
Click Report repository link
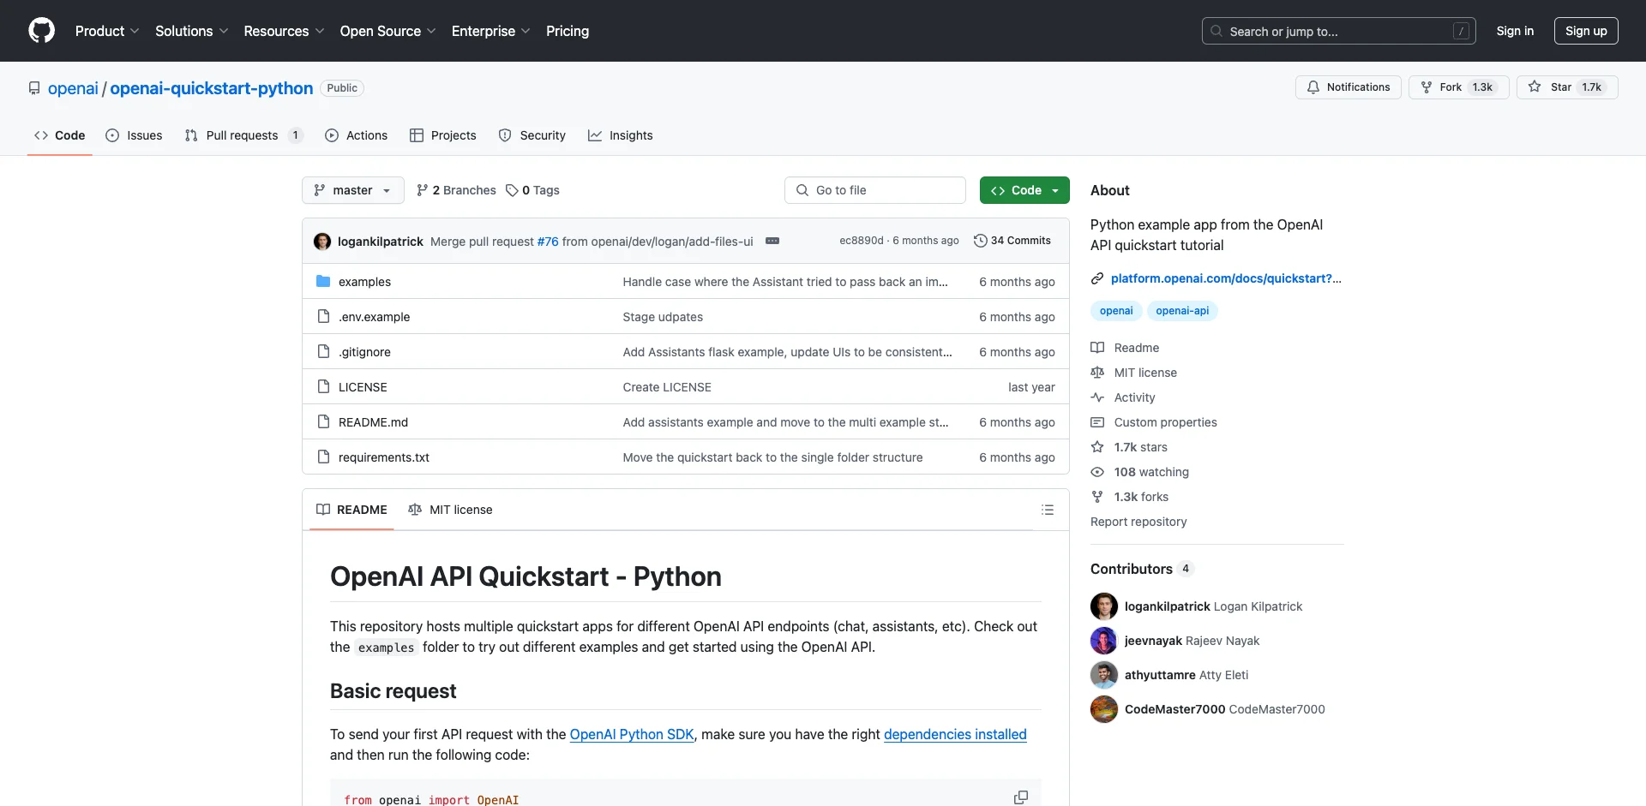[x=1138, y=522]
